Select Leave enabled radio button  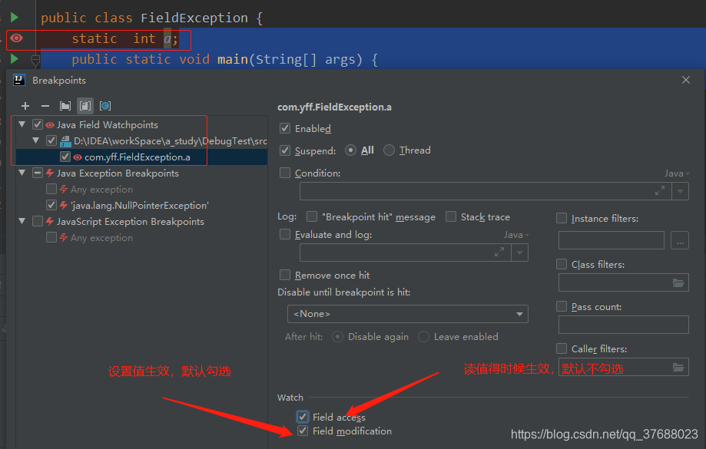424,336
